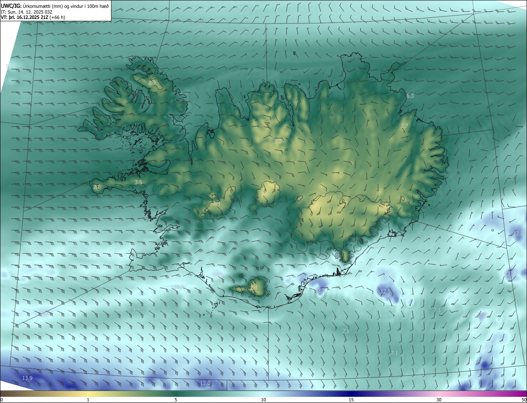Click the 0 tick on the colour scale

pyautogui.click(x=2, y=400)
